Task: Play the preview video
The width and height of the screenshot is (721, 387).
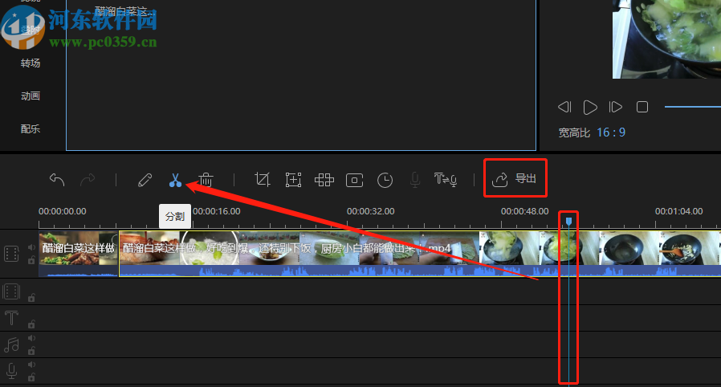Action: coord(590,107)
